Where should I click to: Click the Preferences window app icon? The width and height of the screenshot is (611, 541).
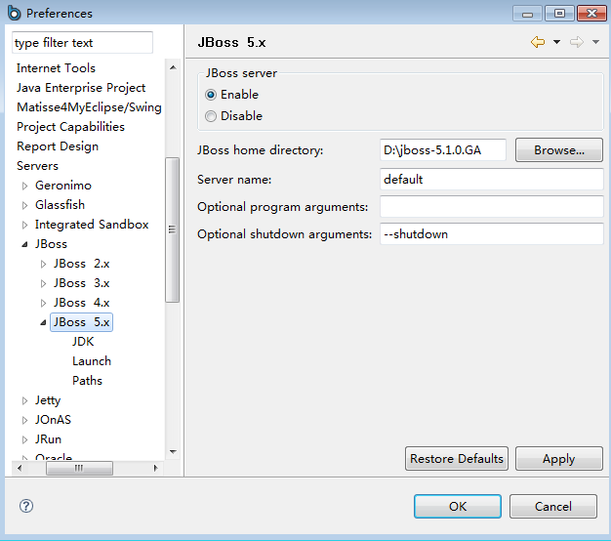[14, 13]
